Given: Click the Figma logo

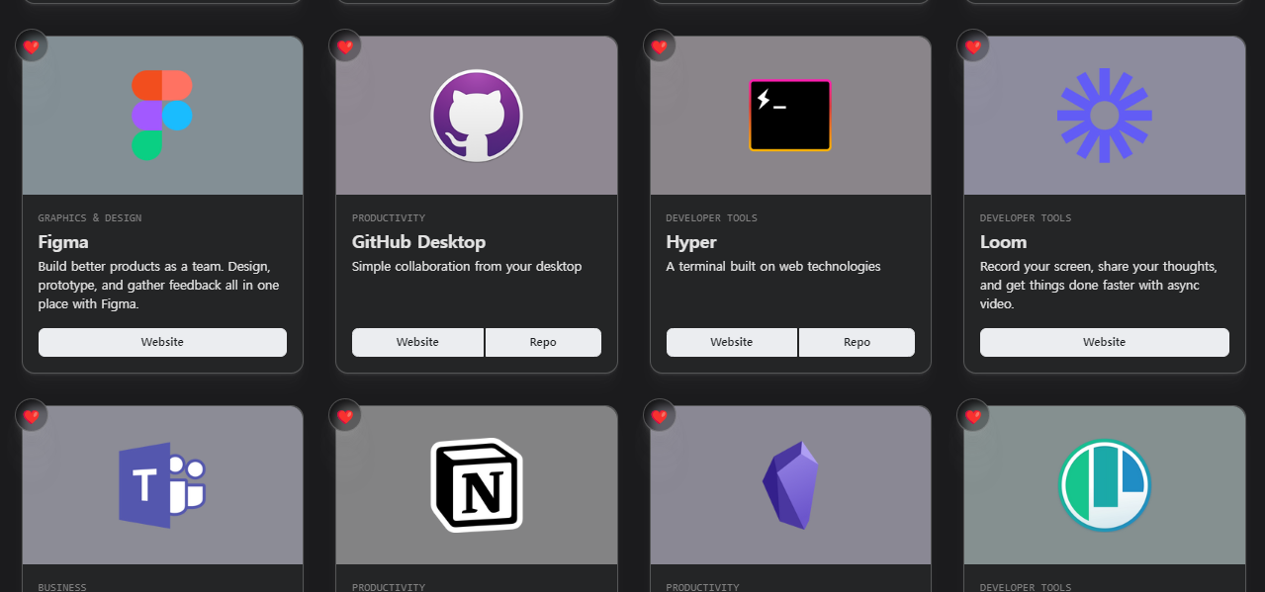Looking at the screenshot, I should click(x=162, y=115).
